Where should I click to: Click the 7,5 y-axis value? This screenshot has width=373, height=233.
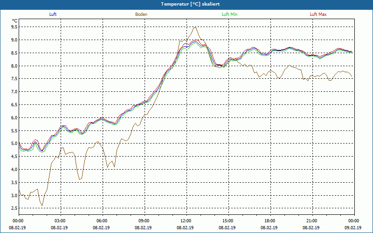[14, 79]
